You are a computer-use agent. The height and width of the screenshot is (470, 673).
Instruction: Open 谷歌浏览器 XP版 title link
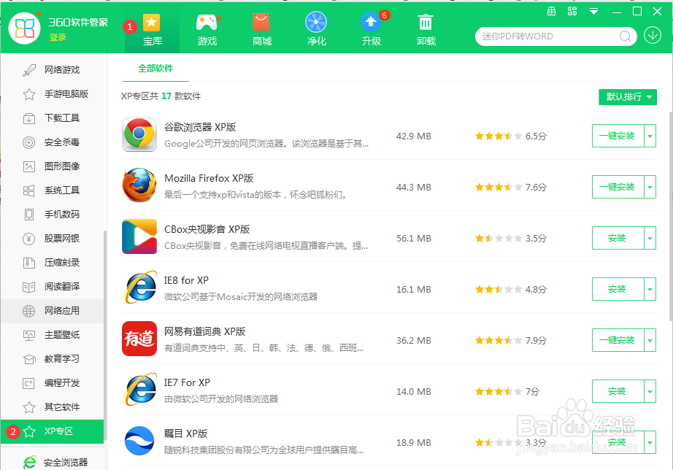coord(200,127)
